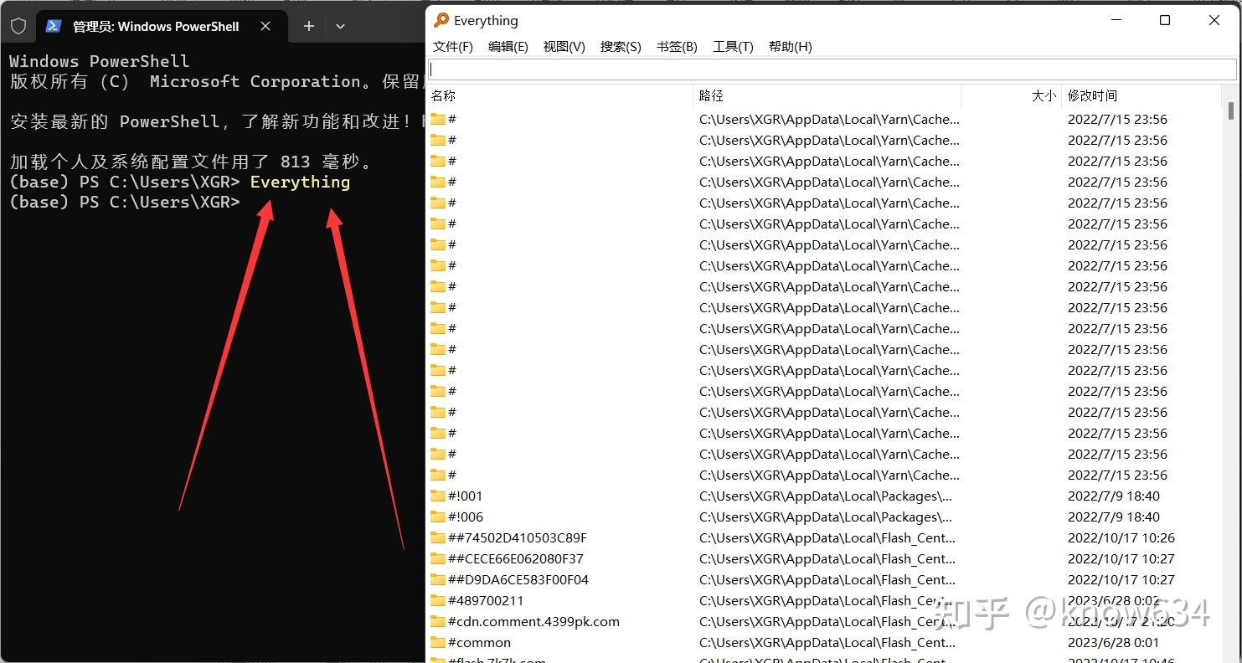Open a new Terminal tab with plus icon
The width and height of the screenshot is (1242, 663).
[x=308, y=26]
